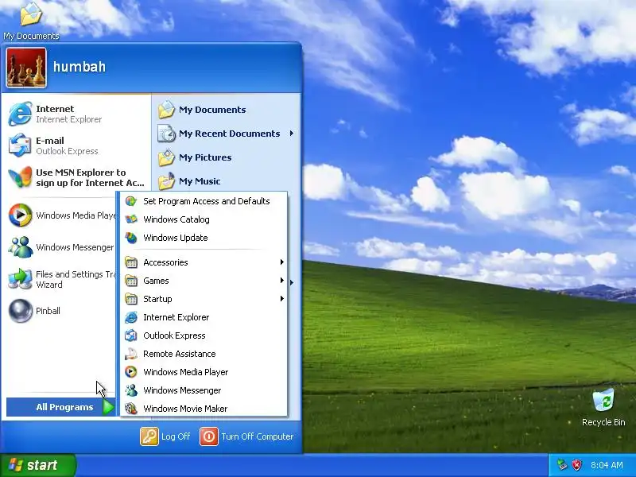636x477 pixels.
Task: Expand My Recent Documents arrow
Action: pos(292,134)
